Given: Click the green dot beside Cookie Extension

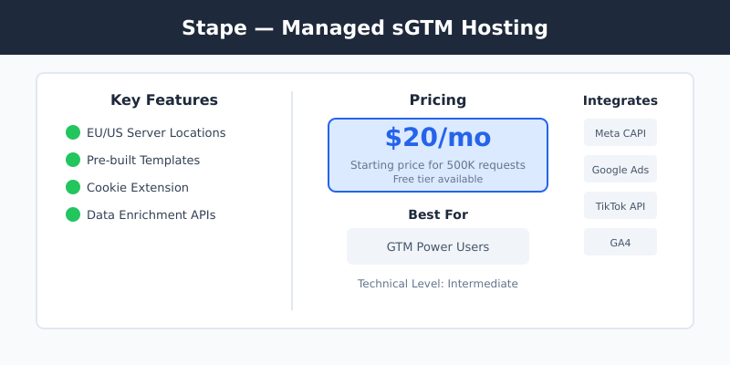Looking at the screenshot, I should [73, 187].
